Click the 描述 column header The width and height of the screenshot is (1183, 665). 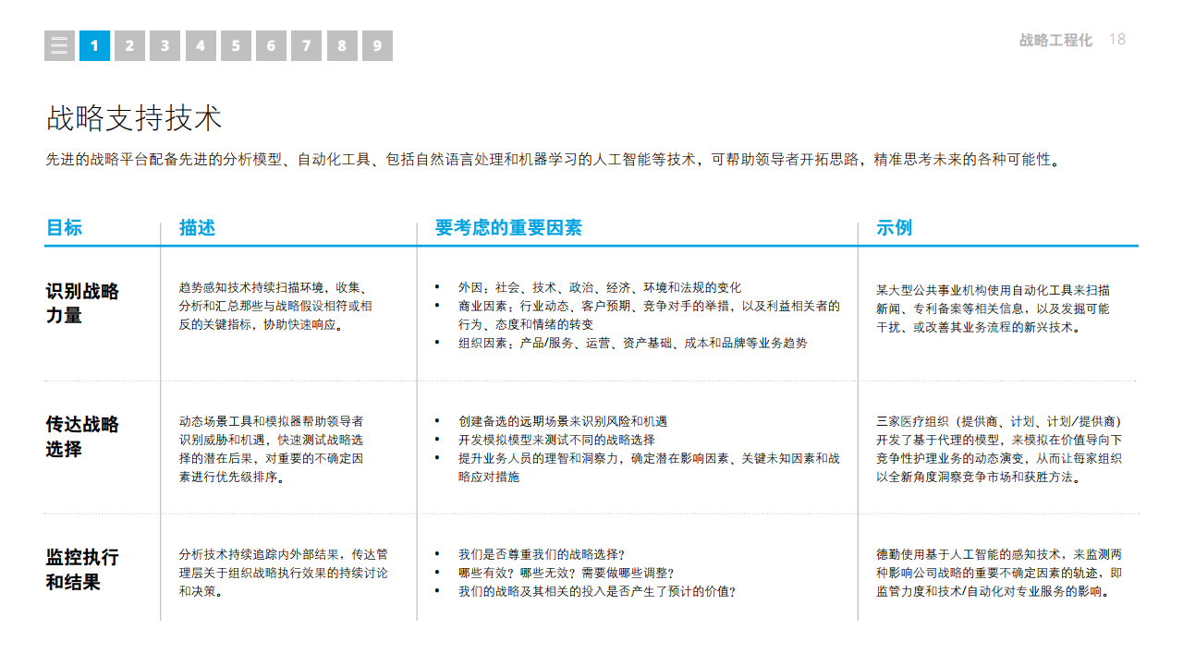(197, 228)
